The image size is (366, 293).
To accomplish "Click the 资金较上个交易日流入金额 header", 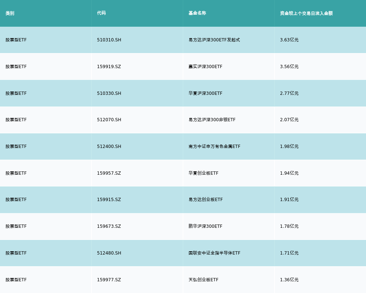I will (x=306, y=13).
